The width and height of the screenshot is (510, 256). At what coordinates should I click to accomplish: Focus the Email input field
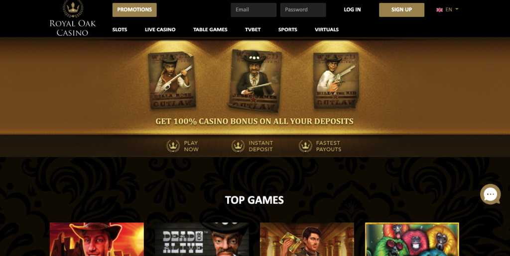tap(254, 10)
